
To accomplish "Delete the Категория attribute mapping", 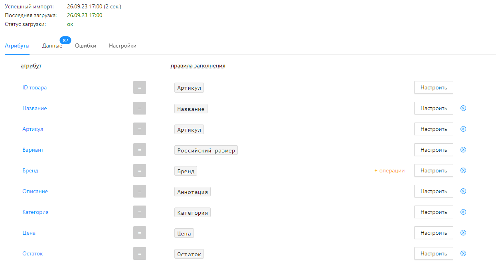I will pos(463,212).
